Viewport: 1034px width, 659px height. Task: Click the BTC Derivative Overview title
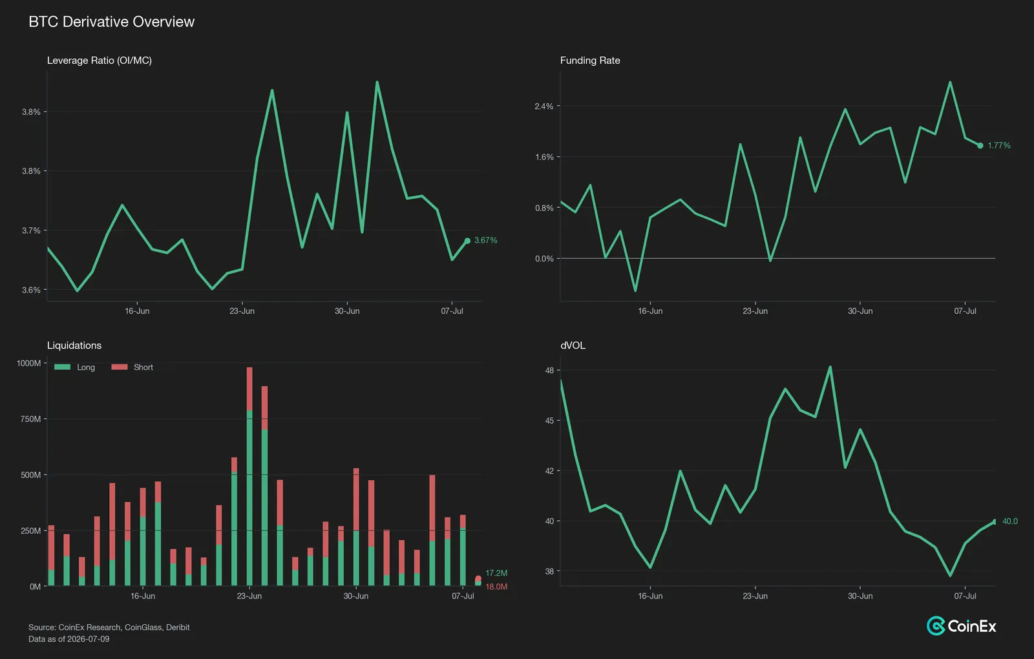tap(111, 22)
